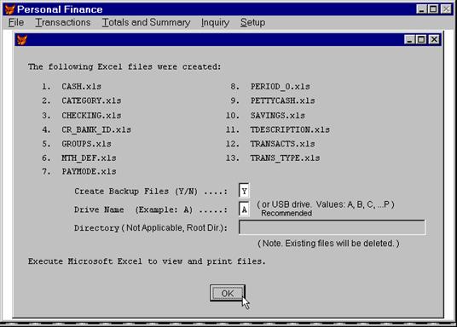Click the PERIOD_0.xls file name
This screenshot has height=327, width=457.
point(281,87)
